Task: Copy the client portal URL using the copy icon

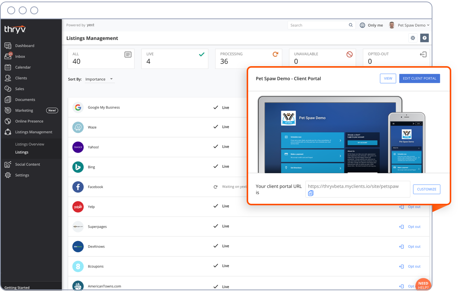Action: (311, 193)
